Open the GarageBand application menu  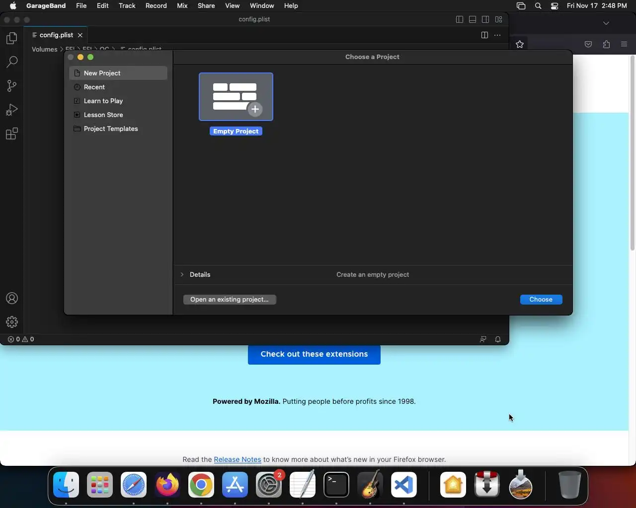pos(46,6)
